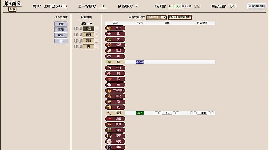Screen dimensions: 269x150
Task: Add 襄阳 from available cities list
Action: coord(61,30)
